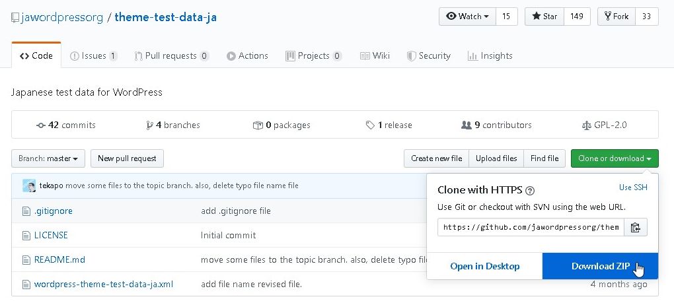Open the Pull requests tab
The width and height of the screenshot is (674, 303).
pos(171,55)
